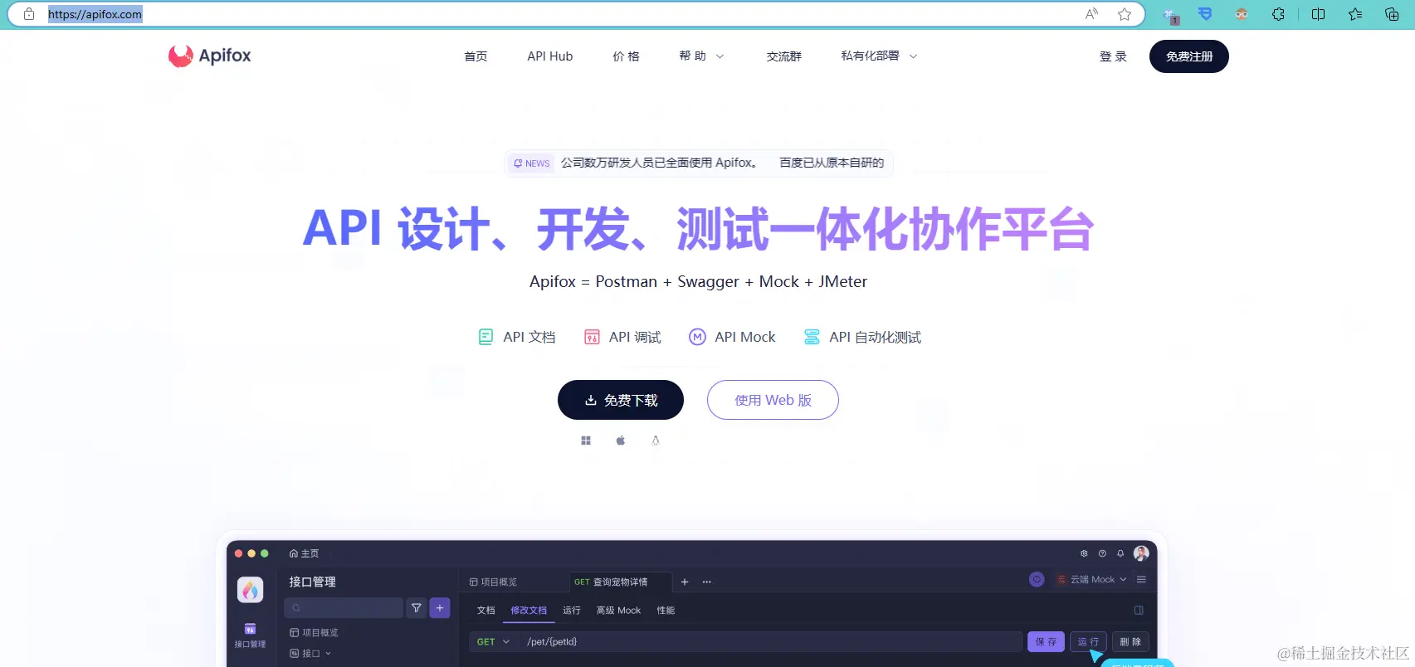This screenshot has width=1415, height=667.
Task: Click the 保存 save button
Action: tap(1046, 642)
